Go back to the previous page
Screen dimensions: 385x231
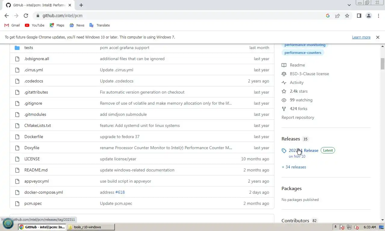coord(7,16)
